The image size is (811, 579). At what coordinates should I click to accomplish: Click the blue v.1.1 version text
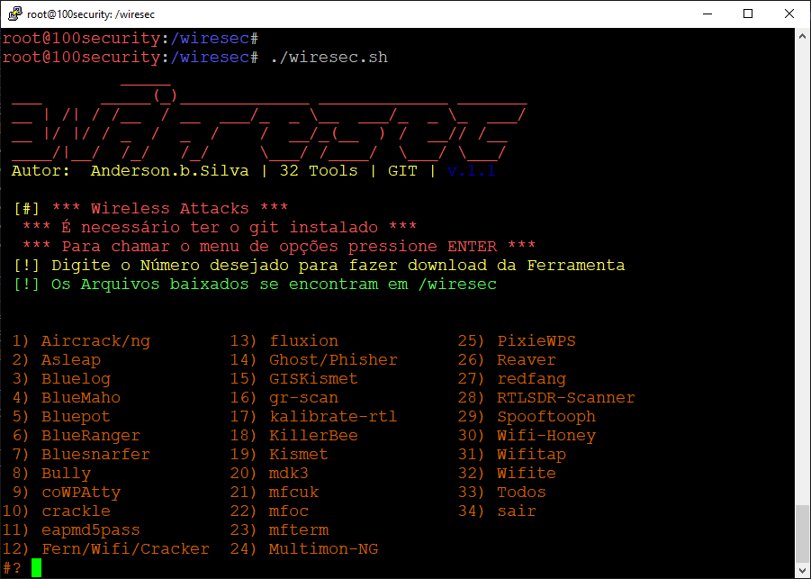tap(471, 171)
